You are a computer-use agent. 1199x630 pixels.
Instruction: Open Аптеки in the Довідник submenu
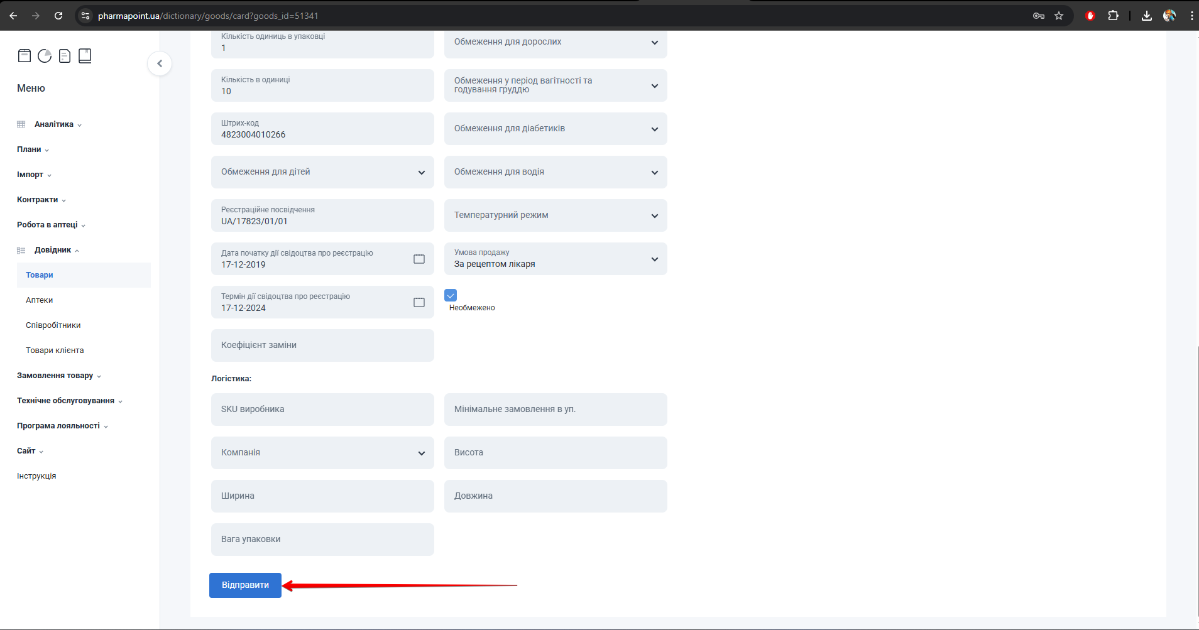[x=40, y=300]
